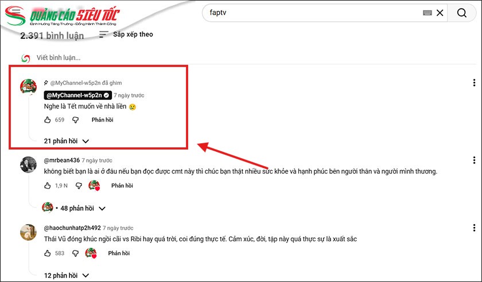
Task: Like the haochunhatp2h492 comment
Action: (x=48, y=253)
